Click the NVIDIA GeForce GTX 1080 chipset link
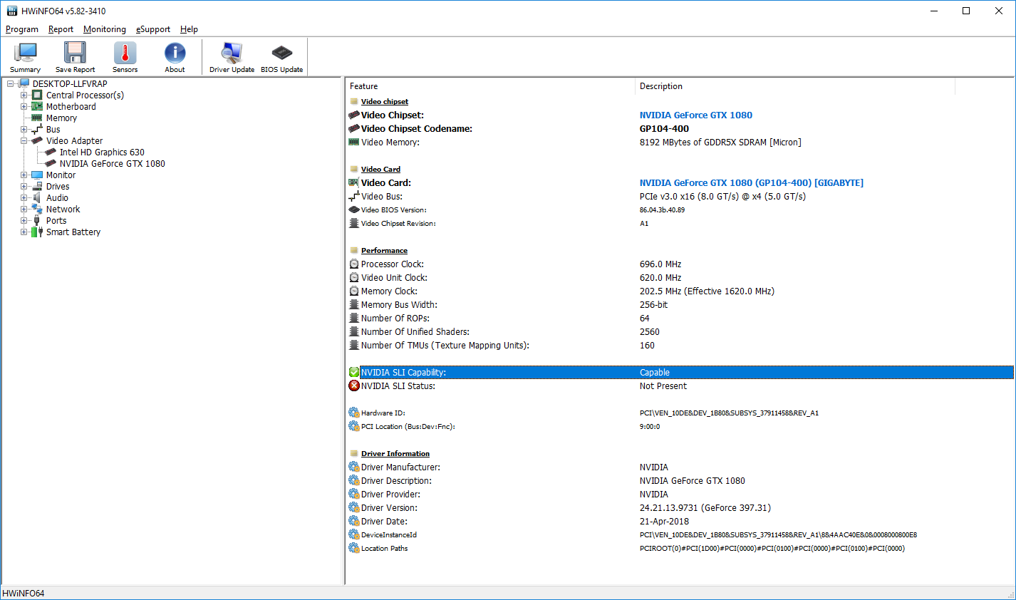Screen dimensions: 1016x600 coord(695,115)
